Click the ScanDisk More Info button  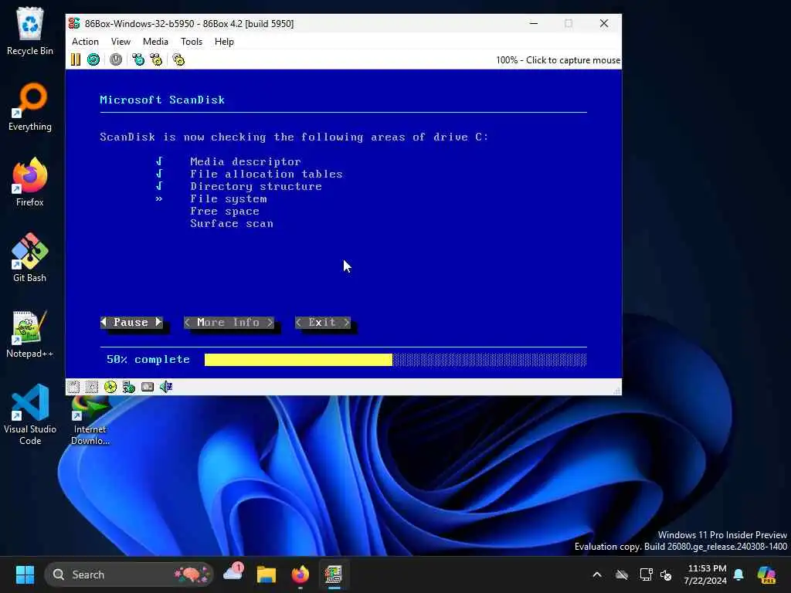coord(229,322)
